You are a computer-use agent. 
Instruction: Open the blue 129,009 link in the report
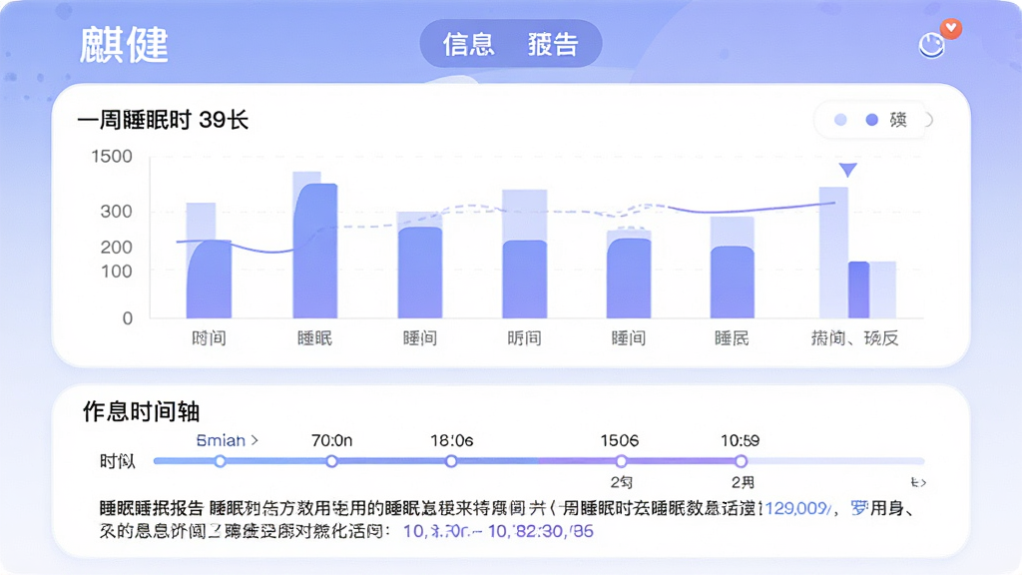797,508
